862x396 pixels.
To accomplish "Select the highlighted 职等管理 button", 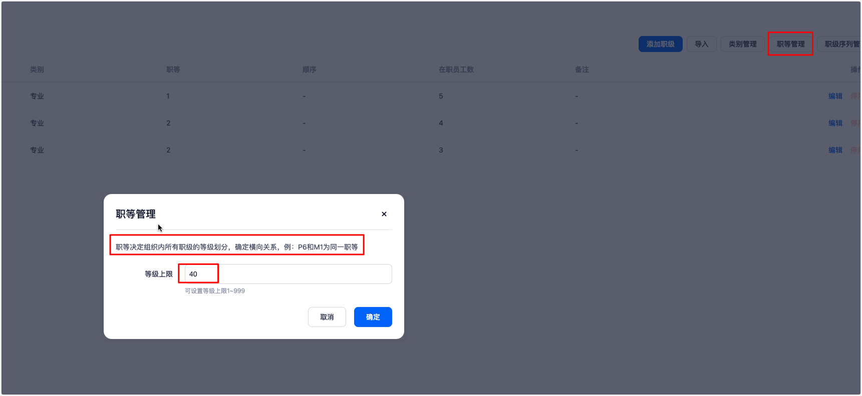I will [x=790, y=44].
